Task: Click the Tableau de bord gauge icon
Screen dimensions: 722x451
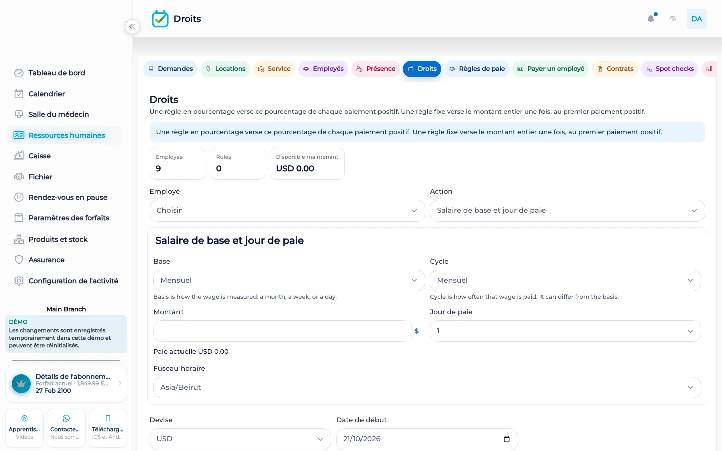Action: 19,73
